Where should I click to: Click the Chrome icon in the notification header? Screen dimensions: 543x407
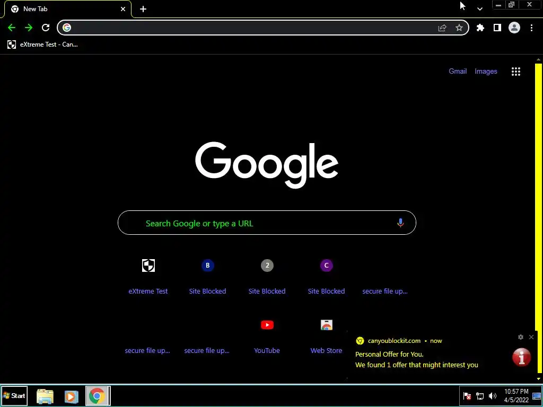360,341
